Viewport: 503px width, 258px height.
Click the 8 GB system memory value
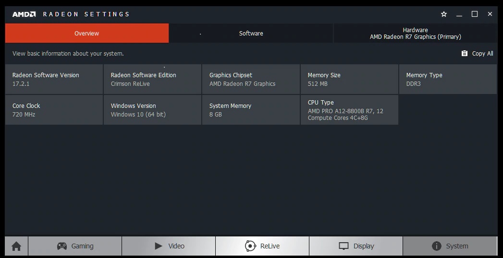pos(216,114)
